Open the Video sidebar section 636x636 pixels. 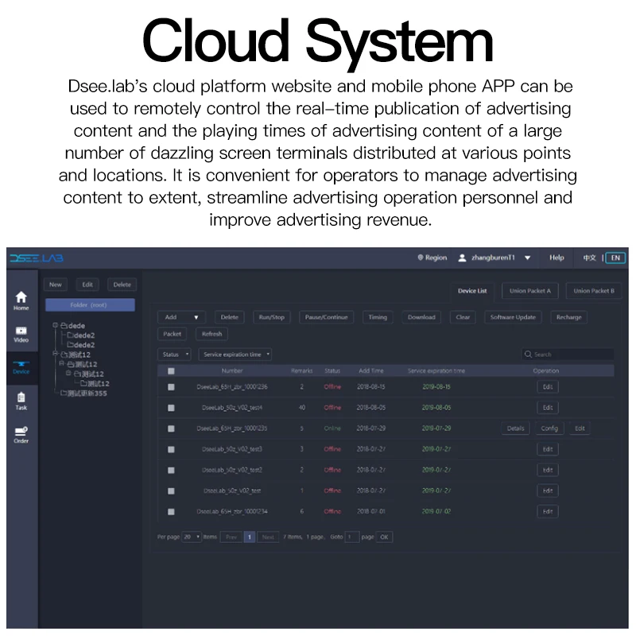[x=21, y=334]
